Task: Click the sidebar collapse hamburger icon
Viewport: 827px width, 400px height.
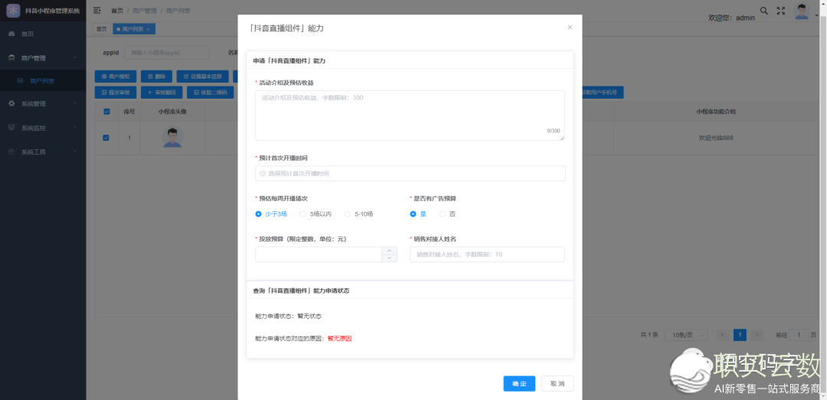Action: [96, 11]
